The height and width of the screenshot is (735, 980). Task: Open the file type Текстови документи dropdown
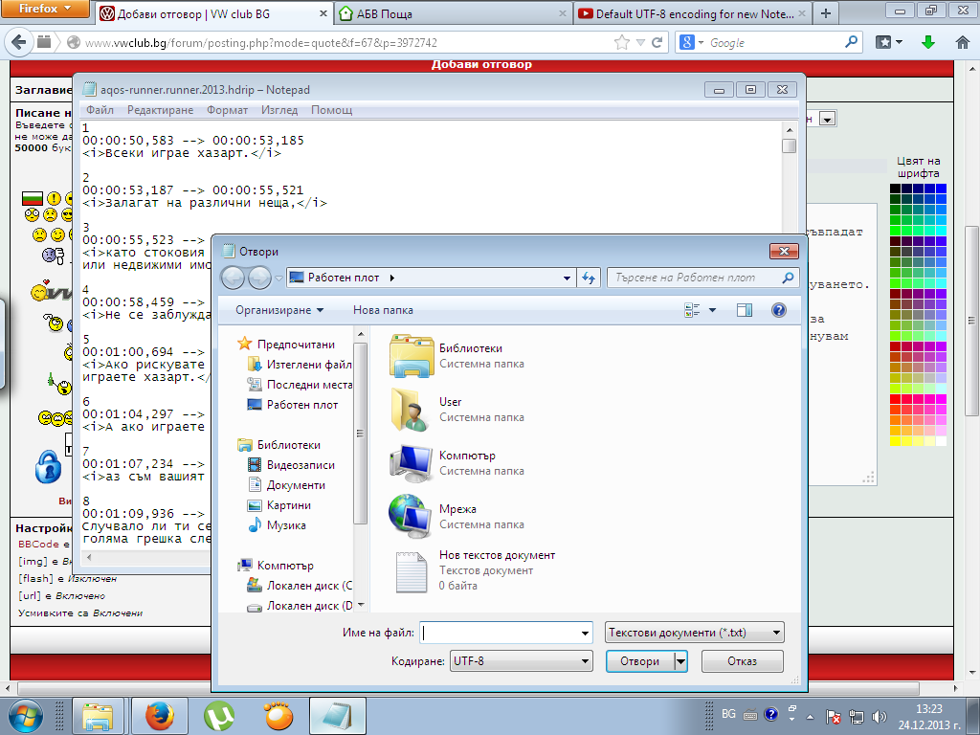pos(695,633)
